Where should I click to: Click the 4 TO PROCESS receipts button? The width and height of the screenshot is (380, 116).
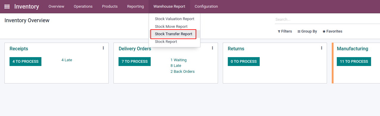point(26,62)
